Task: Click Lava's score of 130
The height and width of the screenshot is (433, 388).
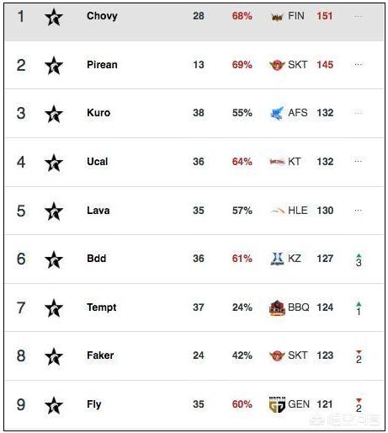Action: 325,211
